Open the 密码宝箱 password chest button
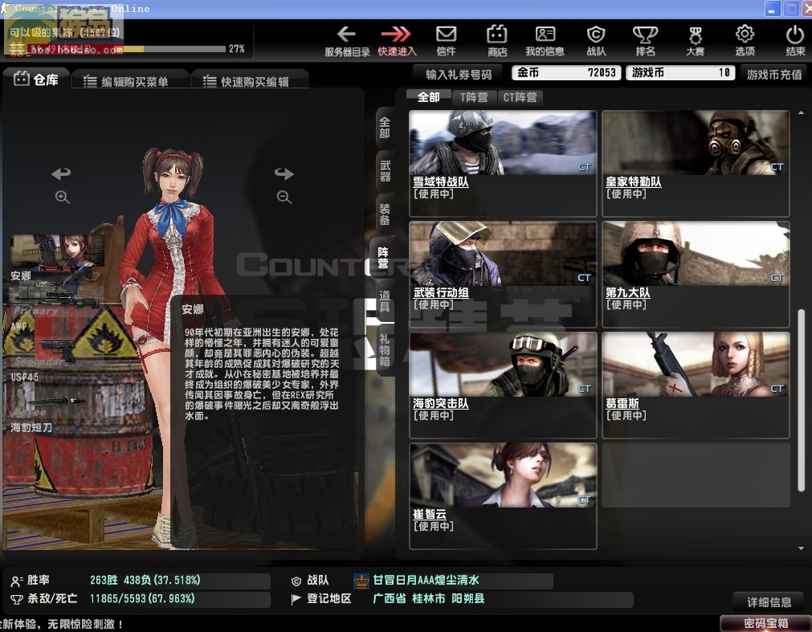Image resolution: width=812 pixels, height=632 pixels. (765, 623)
